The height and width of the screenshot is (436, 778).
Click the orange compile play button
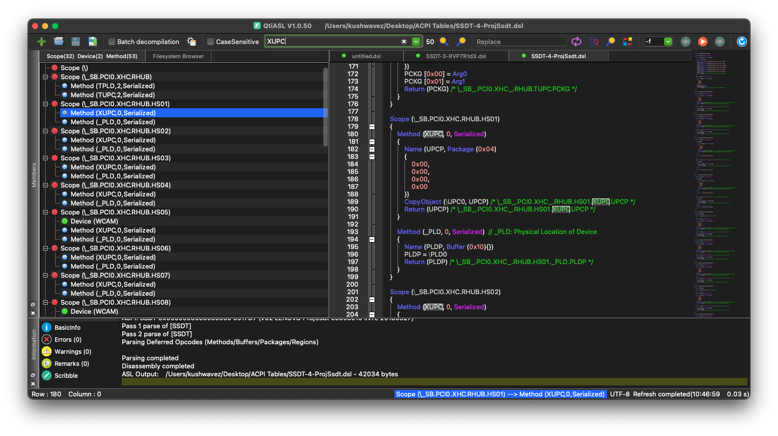pyautogui.click(x=703, y=42)
